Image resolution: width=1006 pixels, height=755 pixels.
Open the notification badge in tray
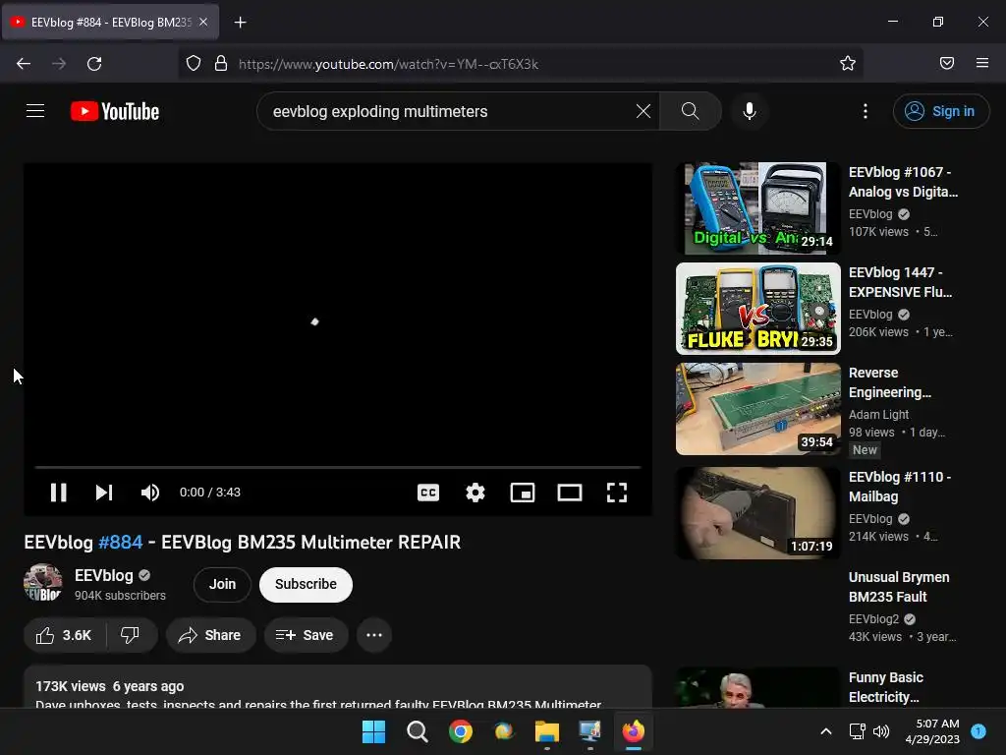978,730
